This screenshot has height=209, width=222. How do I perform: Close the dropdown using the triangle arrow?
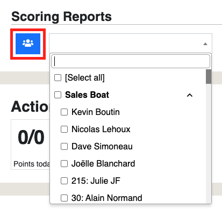tap(205, 44)
